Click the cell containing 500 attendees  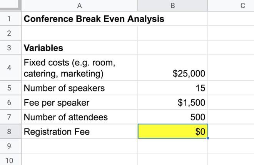(172, 117)
